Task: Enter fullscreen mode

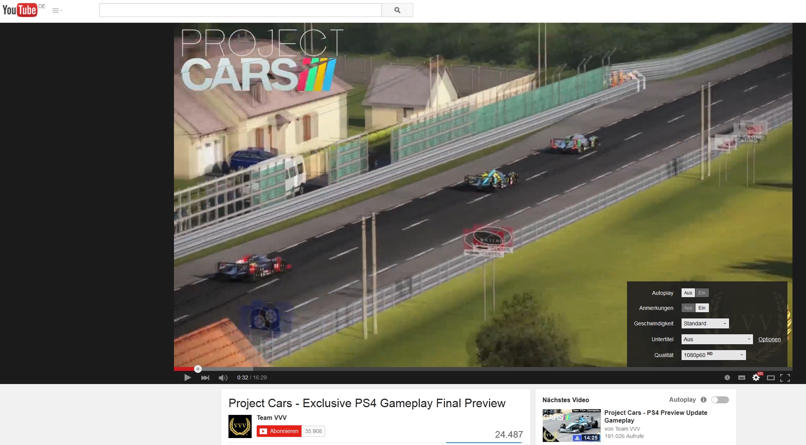Action: [x=785, y=377]
